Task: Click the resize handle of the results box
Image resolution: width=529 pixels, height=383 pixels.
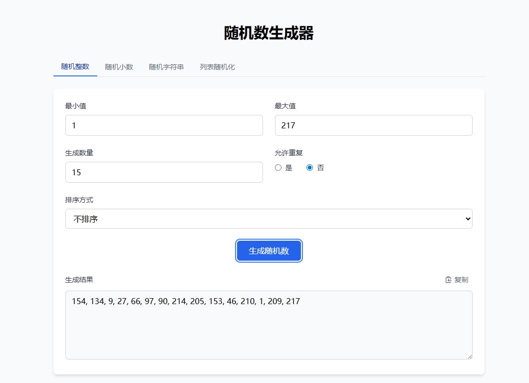Action: point(469,356)
